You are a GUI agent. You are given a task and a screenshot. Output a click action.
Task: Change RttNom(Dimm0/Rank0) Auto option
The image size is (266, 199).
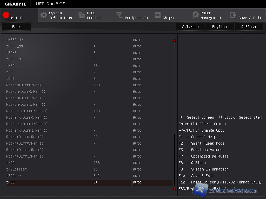tap(137, 85)
